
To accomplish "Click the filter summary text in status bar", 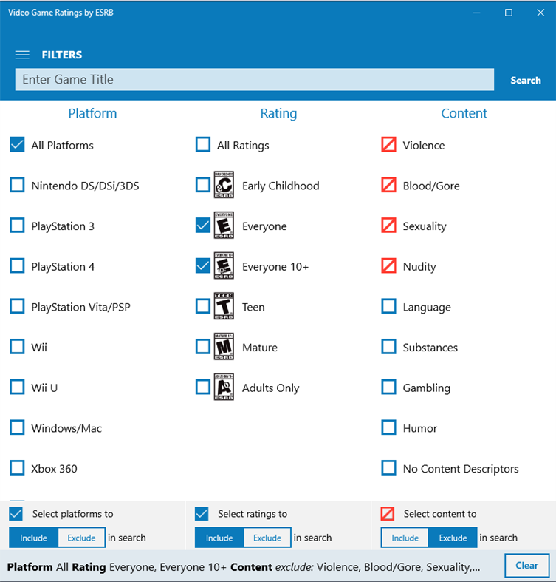I will (x=244, y=567).
